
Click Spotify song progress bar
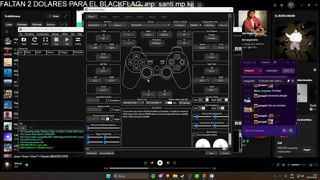point(160,168)
